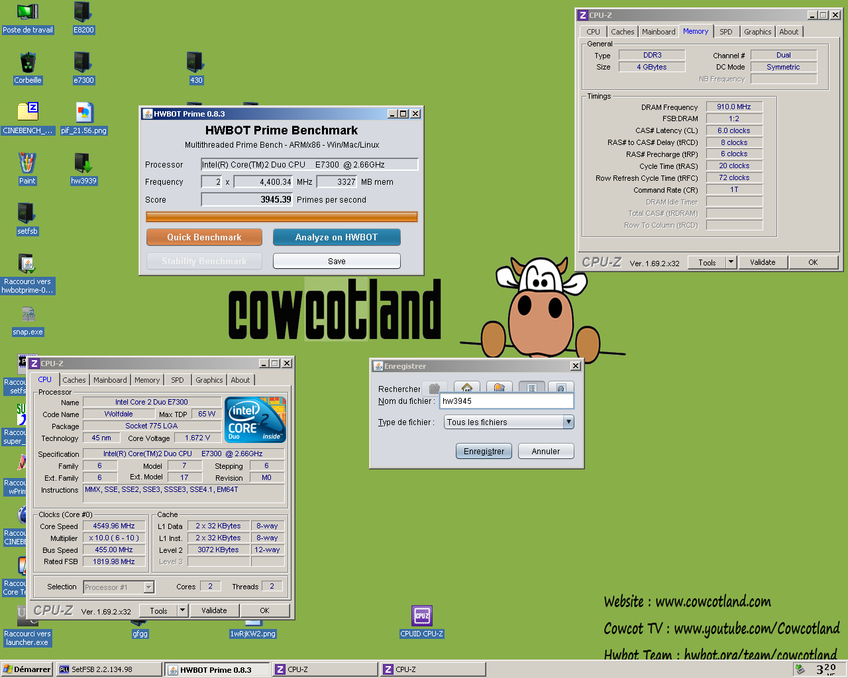The width and height of the screenshot is (848, 678).
Task: Open Caches tab in lower CPU-Z window
Action: [x=74, y=380]
